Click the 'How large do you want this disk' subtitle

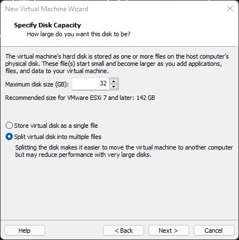click(x=79, y=34)
